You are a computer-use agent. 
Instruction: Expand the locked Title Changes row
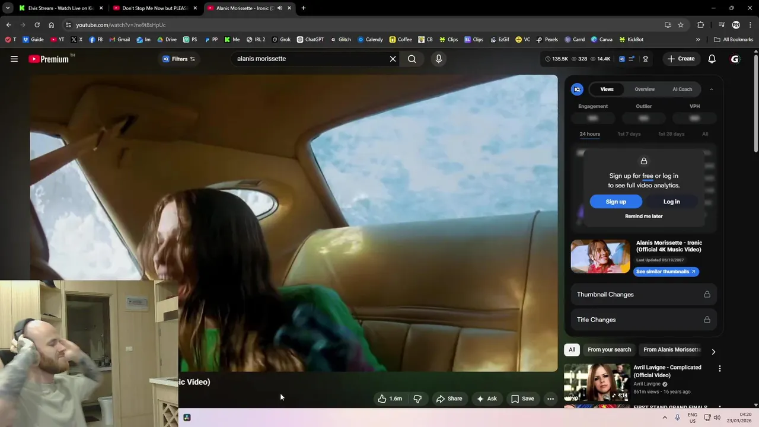pos(643,320)
